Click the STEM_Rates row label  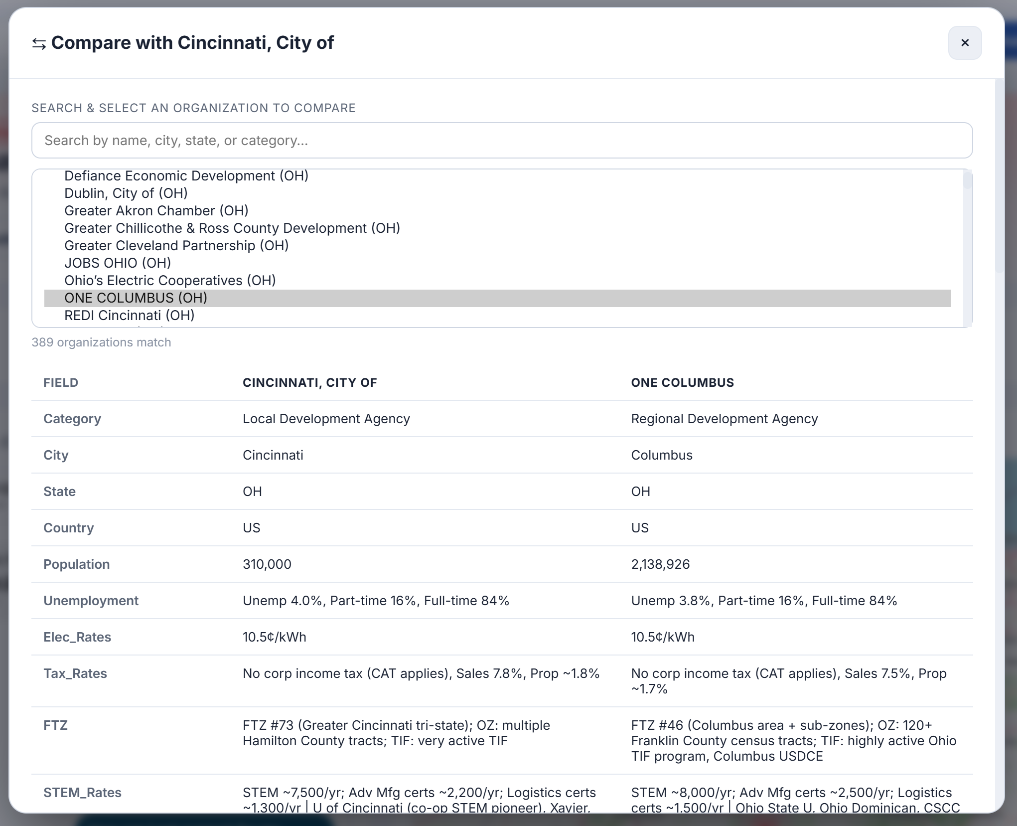(82, 793)
